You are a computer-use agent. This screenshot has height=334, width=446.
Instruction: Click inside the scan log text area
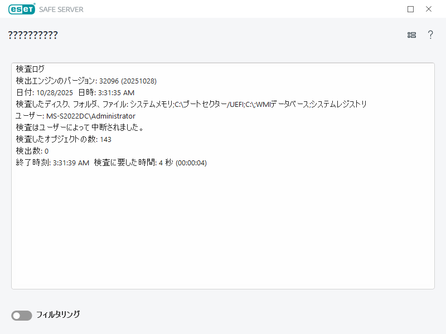[x=223, y=223]
